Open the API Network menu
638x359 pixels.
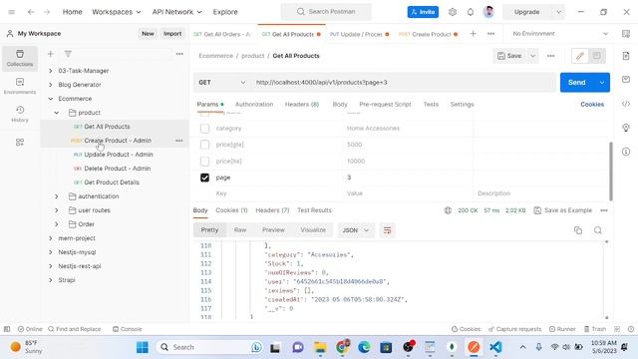click(177, 12)
